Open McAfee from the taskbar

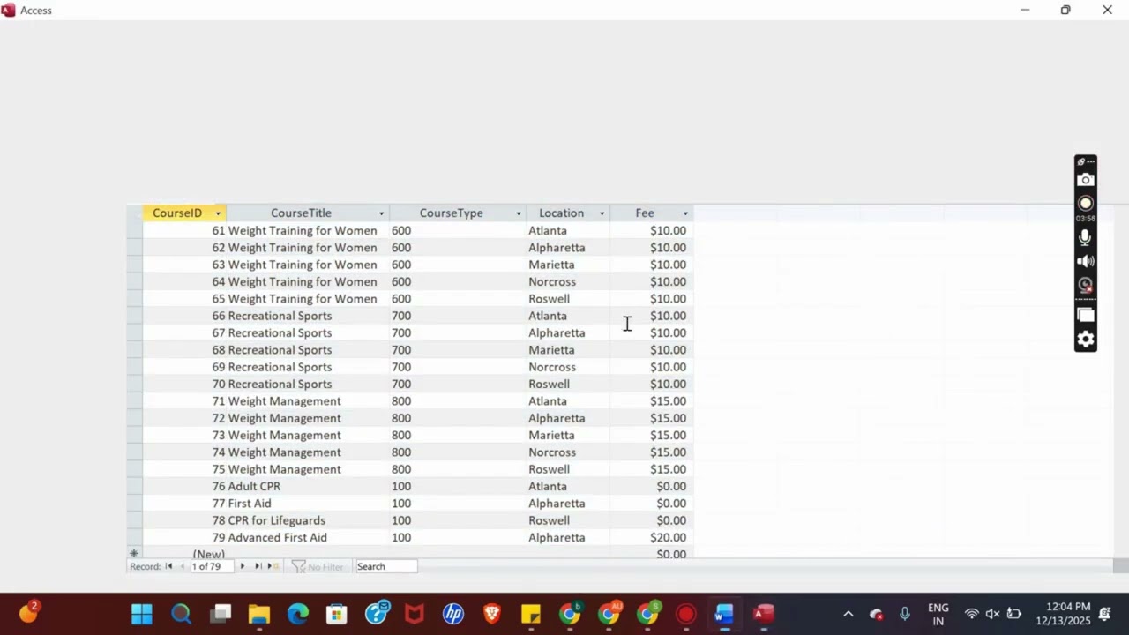[415, 614]
